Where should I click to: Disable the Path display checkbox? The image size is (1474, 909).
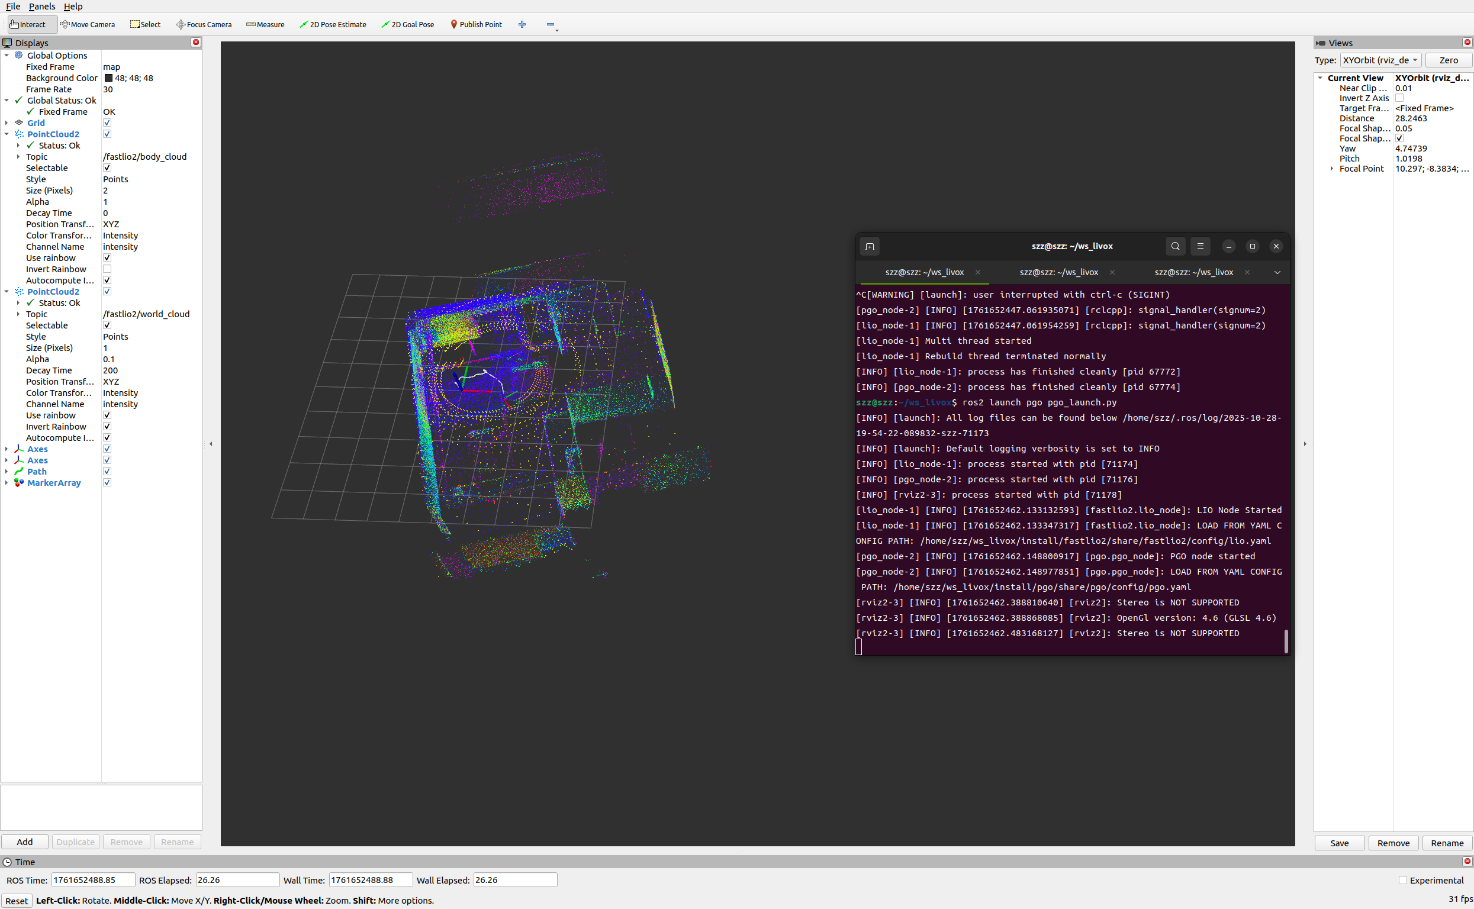[107, 471]
